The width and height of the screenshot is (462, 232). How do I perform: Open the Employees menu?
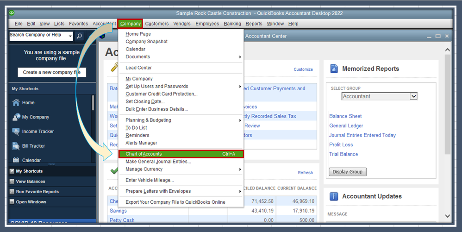coord(207,24)
